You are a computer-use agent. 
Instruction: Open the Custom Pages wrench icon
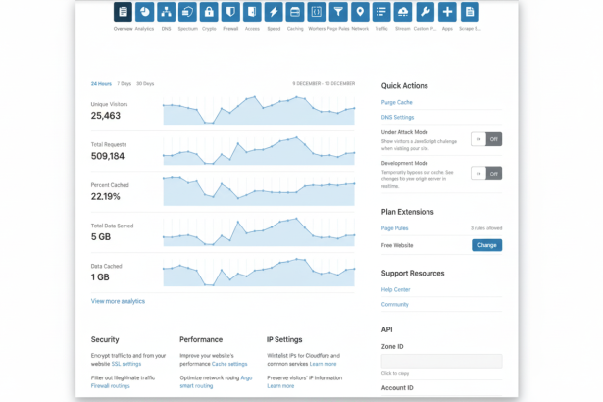tap(425, 12)
